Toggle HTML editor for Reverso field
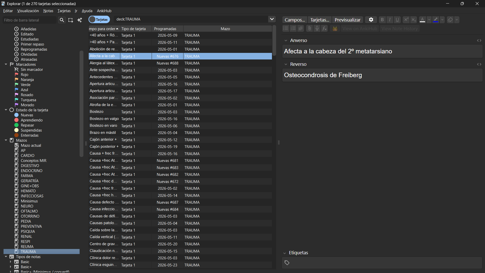Screen dimensions: 485x273 pyautogui.click(x=479, y=64)
